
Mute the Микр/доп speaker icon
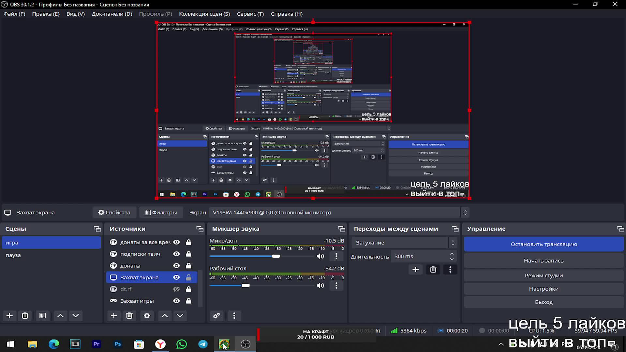pos(320,256)
